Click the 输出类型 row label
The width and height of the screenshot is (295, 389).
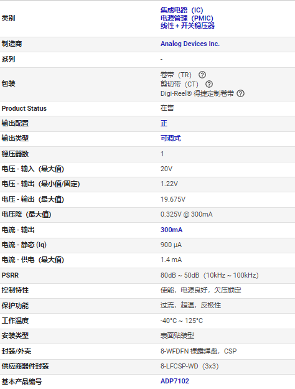pyautogui.click(x=15, y=138)
